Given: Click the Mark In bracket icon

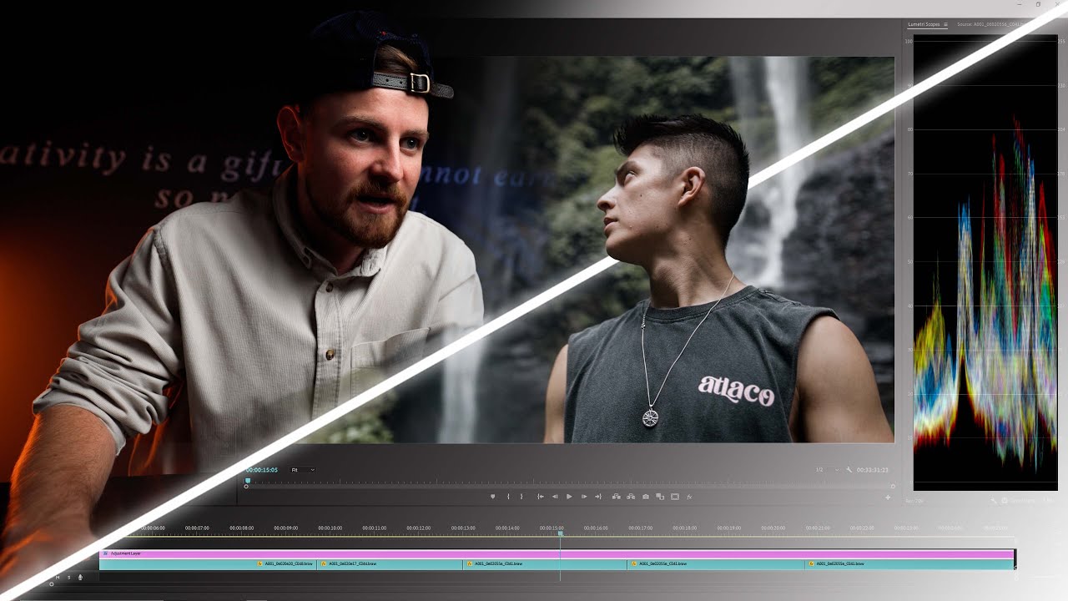Looking at the screenshot, I should coord(508,497).
